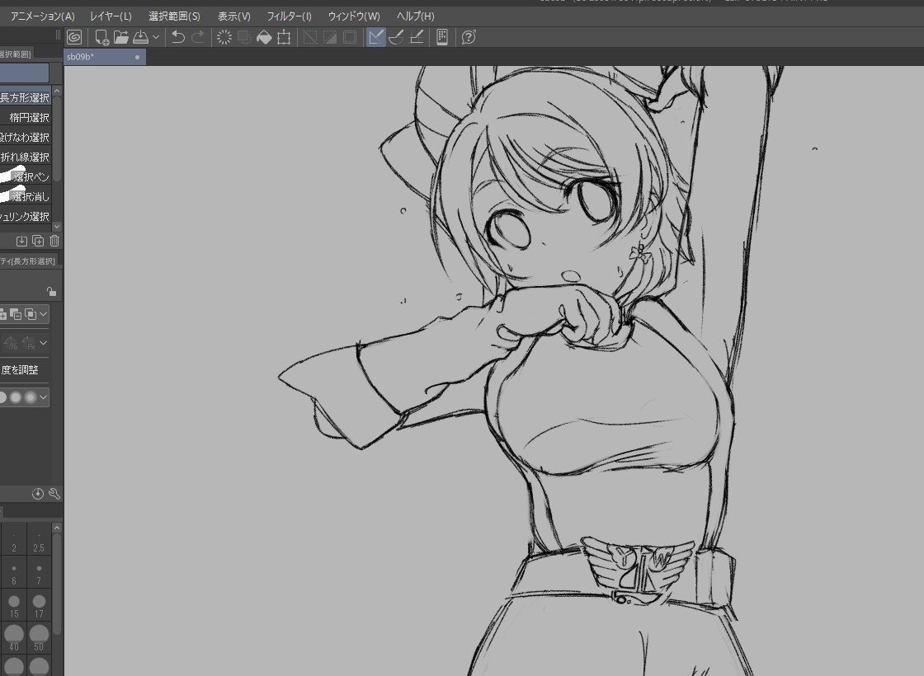Select brush size 6 preset
924x676 pixels.
click(x=14, y=574)
